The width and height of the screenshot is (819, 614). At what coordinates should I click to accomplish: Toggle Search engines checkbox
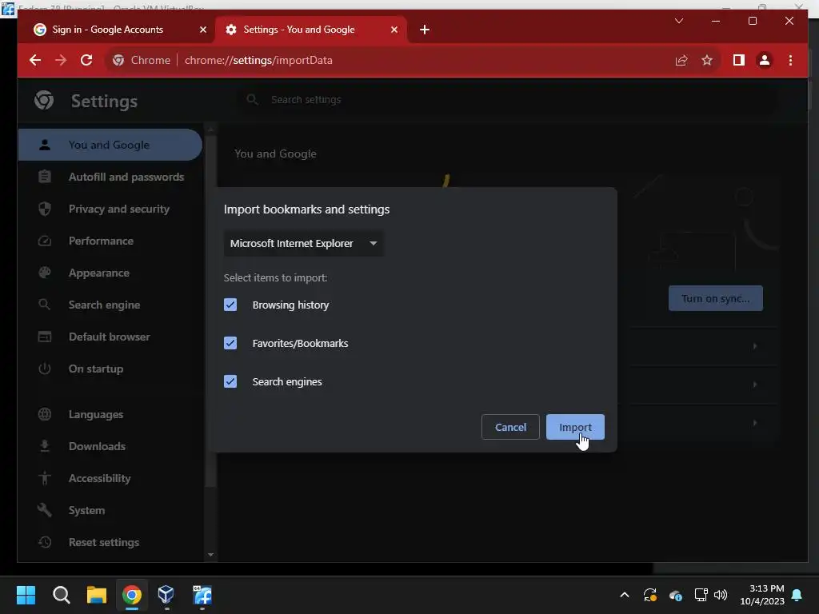click(230, 381)
